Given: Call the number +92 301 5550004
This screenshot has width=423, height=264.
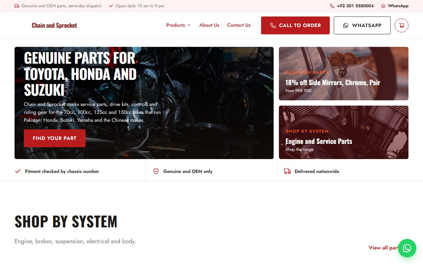Looking at the screenshot, I should click(355, 6).
